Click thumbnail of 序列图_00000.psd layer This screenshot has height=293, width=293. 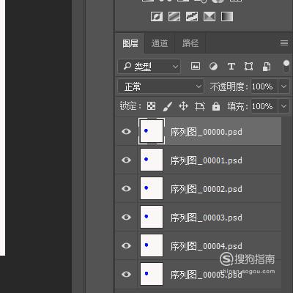click(x=152, y=131)
